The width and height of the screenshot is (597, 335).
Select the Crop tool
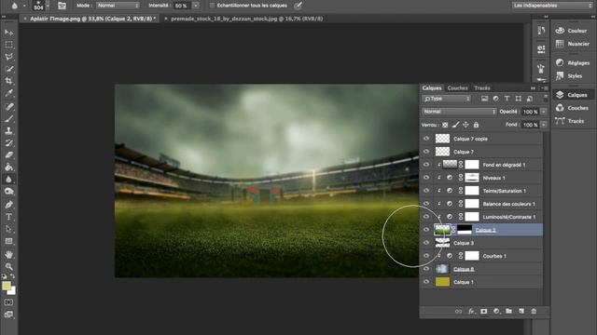click(8, 81)
